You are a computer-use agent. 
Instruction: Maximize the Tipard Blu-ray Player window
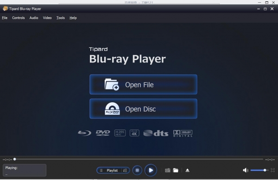265,9
